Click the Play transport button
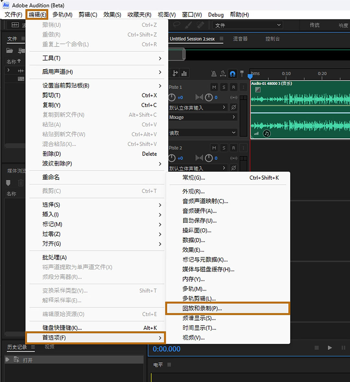Image resolution: width=350 pixels, height=382 pixels. [330, 348]
